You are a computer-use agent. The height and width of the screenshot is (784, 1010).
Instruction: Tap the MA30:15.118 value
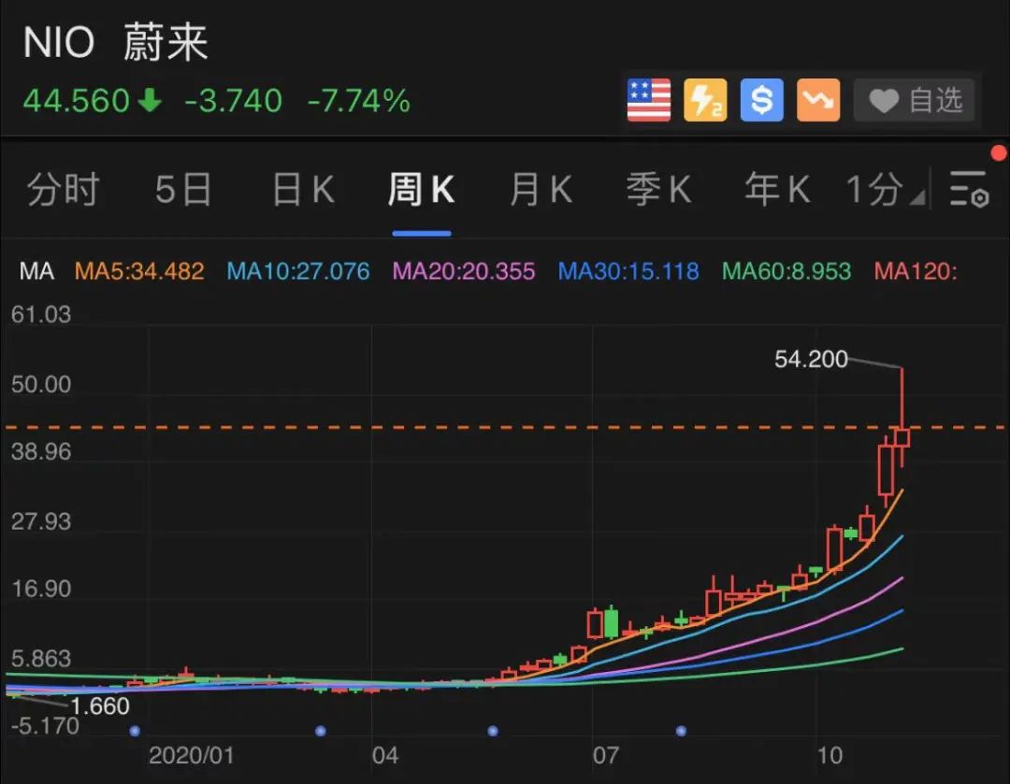click(x=628, y=271)
